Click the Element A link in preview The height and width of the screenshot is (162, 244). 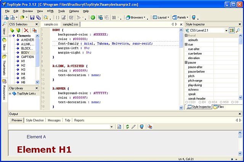(36, 137)
